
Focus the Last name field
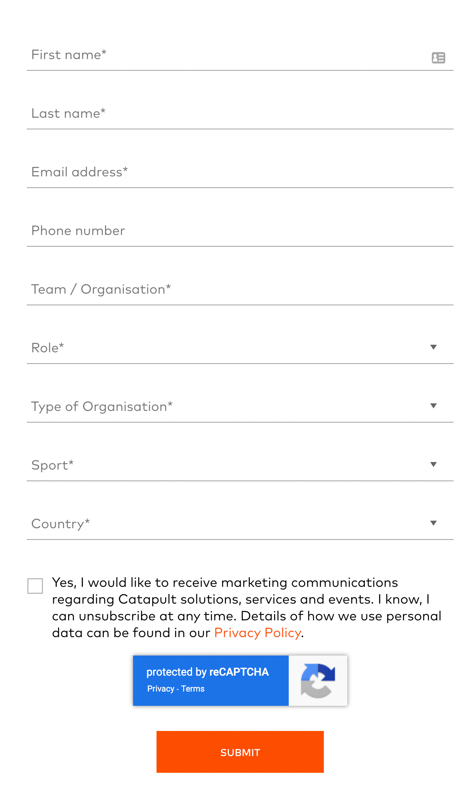coord(240,113)
